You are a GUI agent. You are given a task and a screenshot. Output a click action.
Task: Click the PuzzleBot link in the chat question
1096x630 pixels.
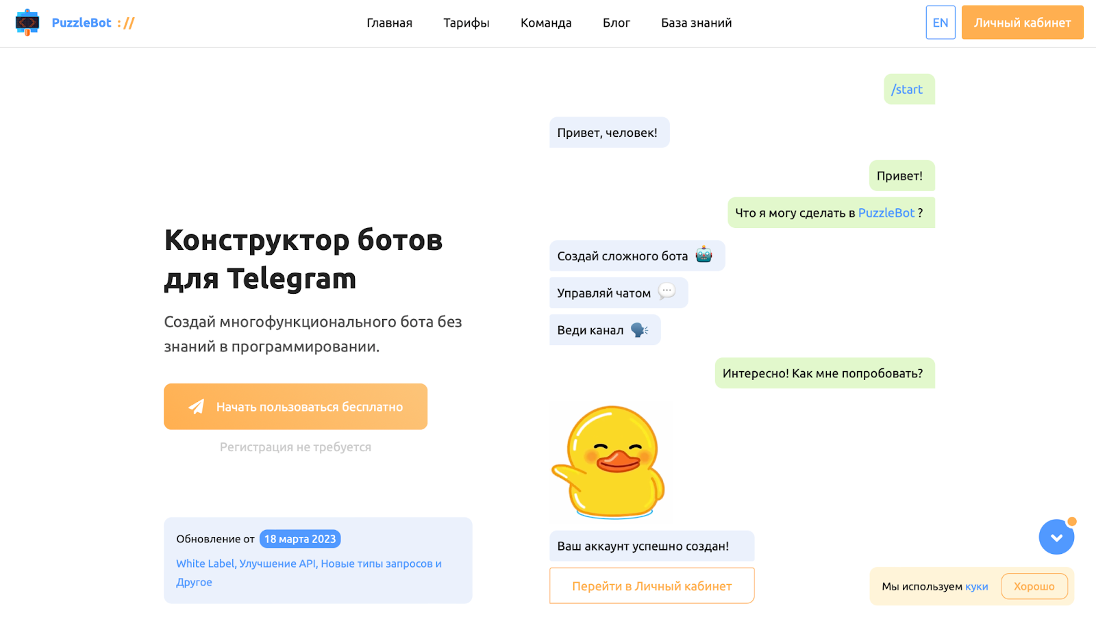click(x=886, y=213)
